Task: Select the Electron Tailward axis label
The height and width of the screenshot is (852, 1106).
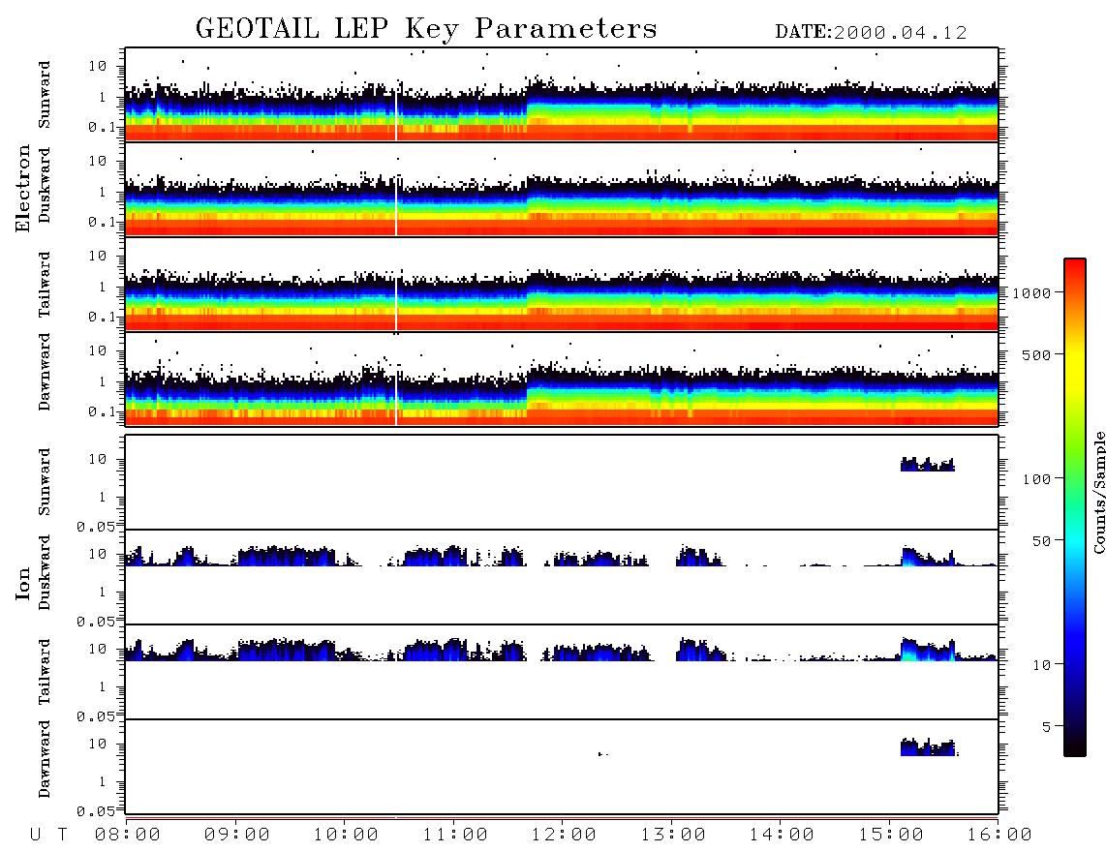Action: (x=45, y=285)
